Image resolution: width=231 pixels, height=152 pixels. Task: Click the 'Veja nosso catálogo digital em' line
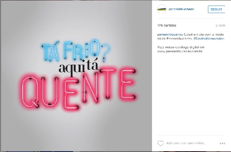point(181,47)
